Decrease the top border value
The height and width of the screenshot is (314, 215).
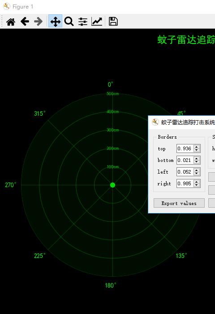point(197,150)
